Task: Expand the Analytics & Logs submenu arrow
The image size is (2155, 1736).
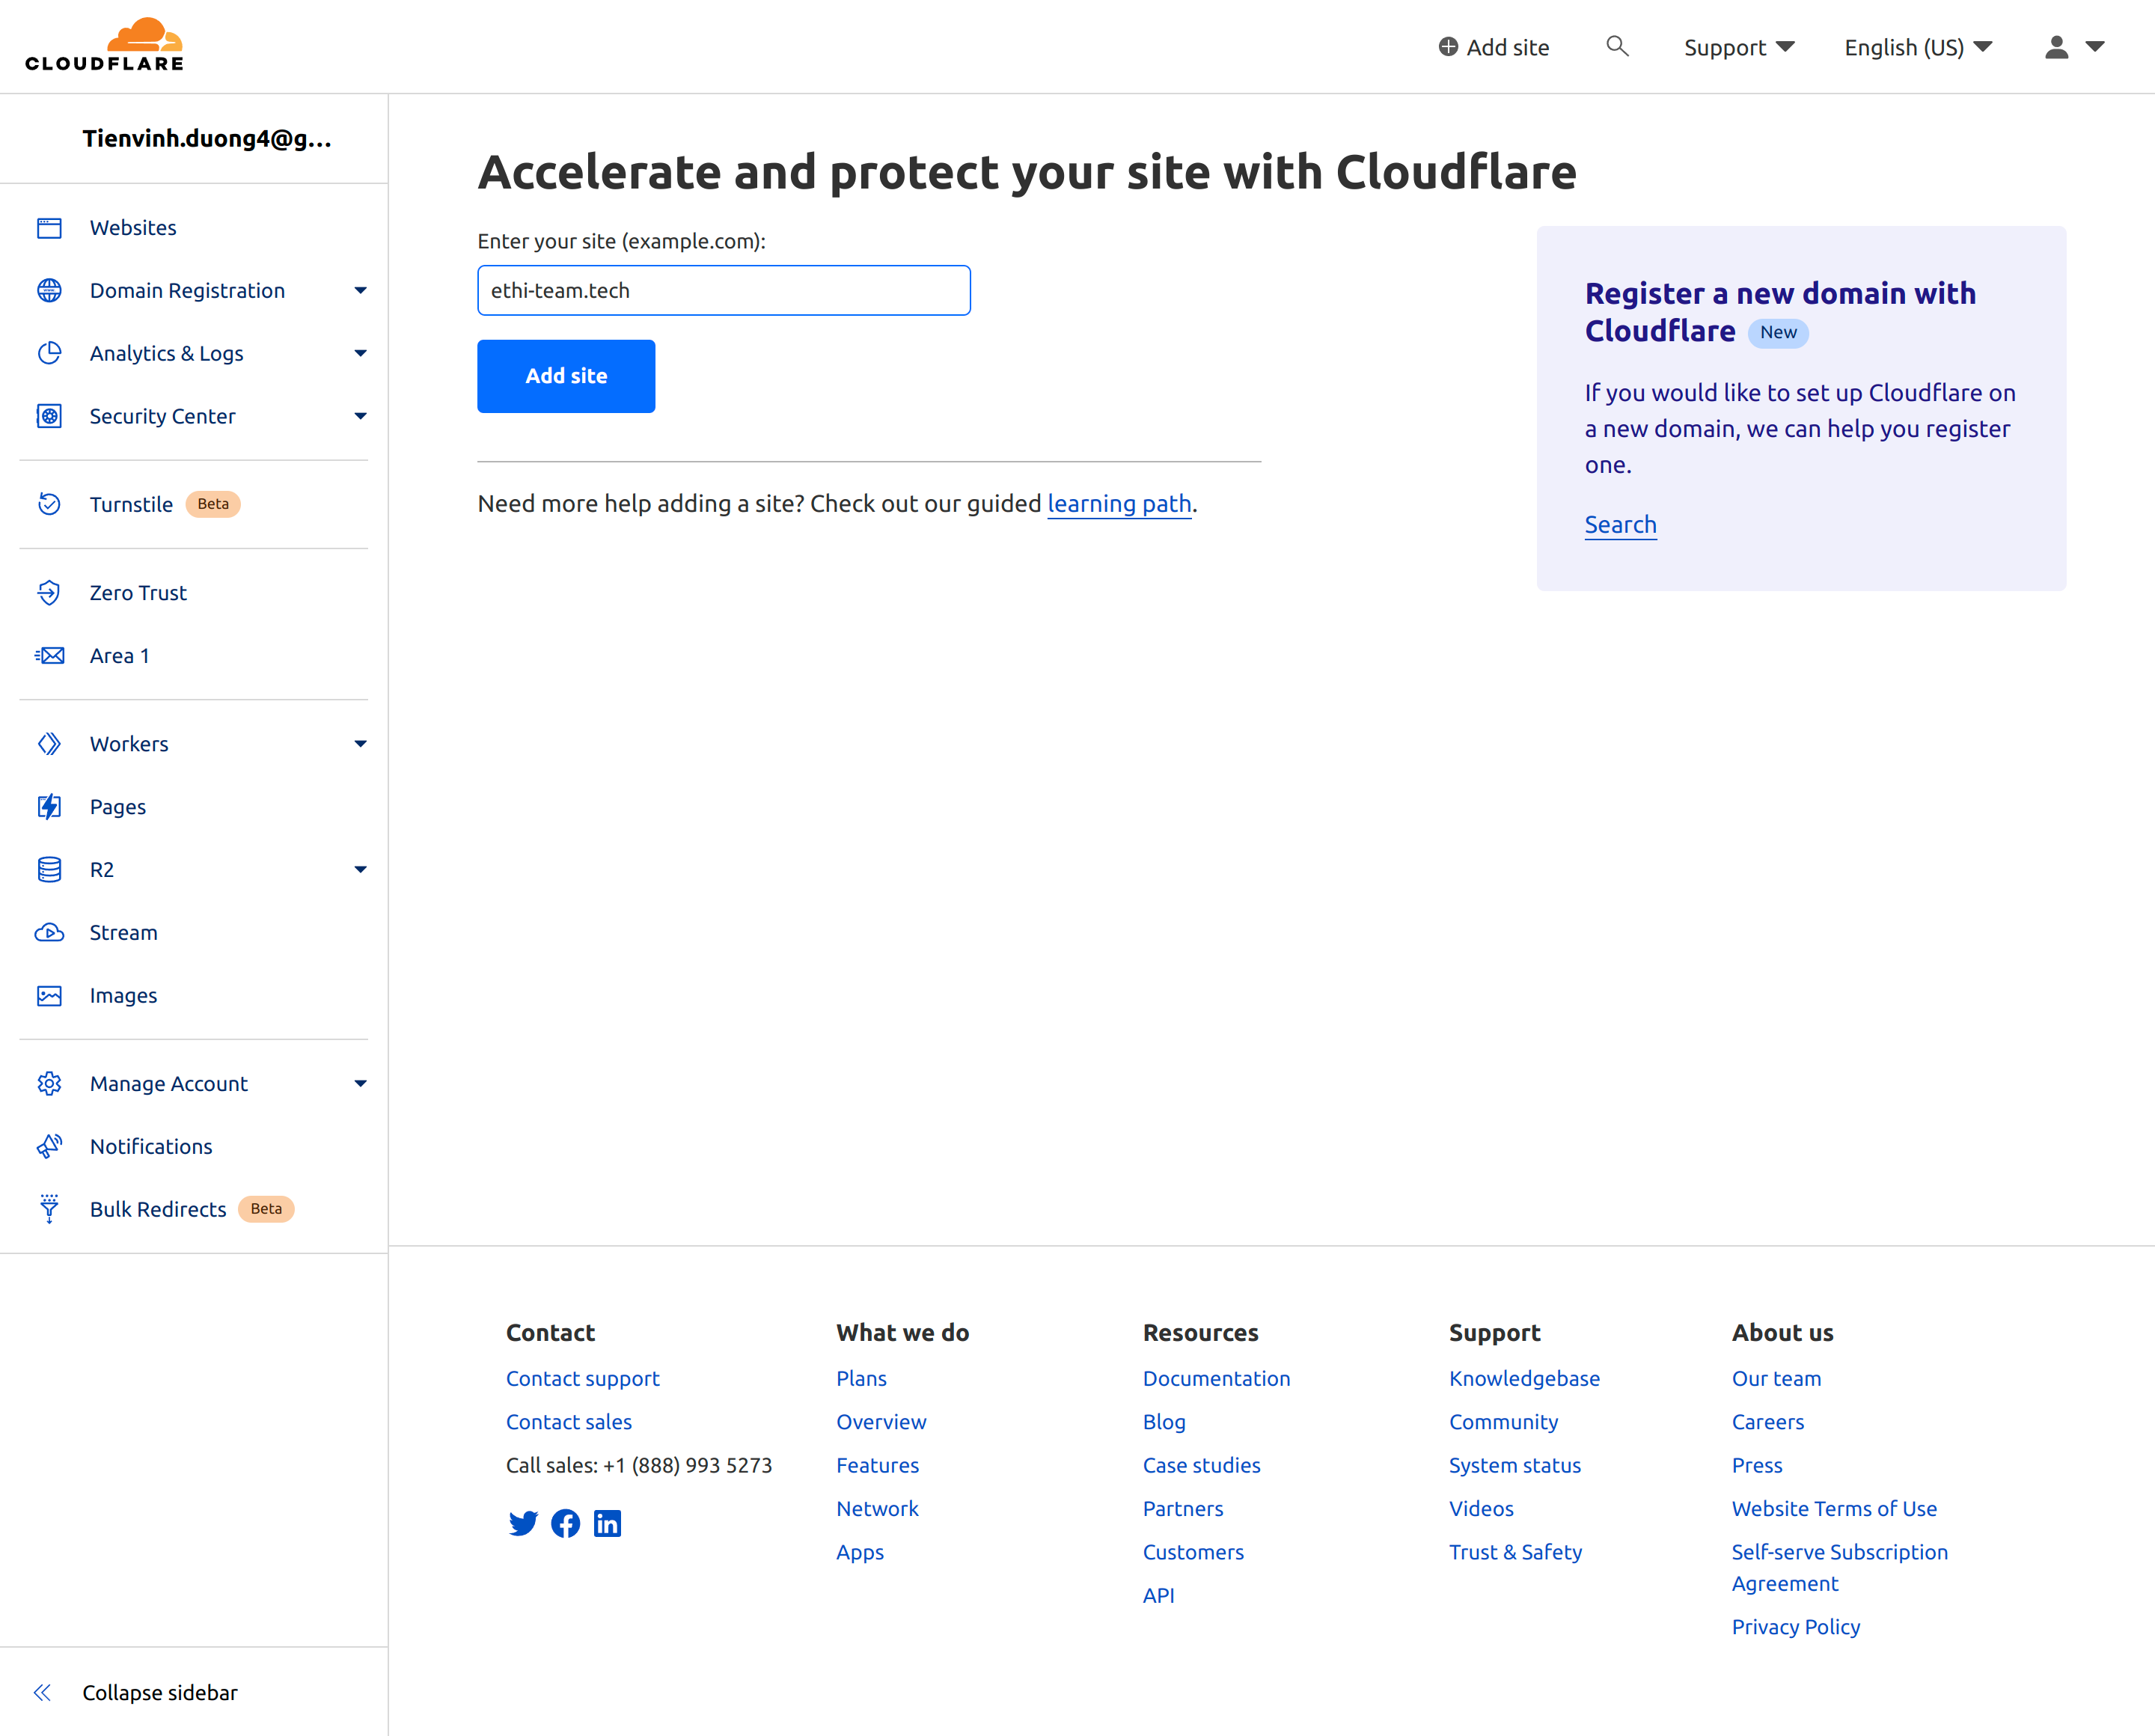Action: tap(360, 353)
